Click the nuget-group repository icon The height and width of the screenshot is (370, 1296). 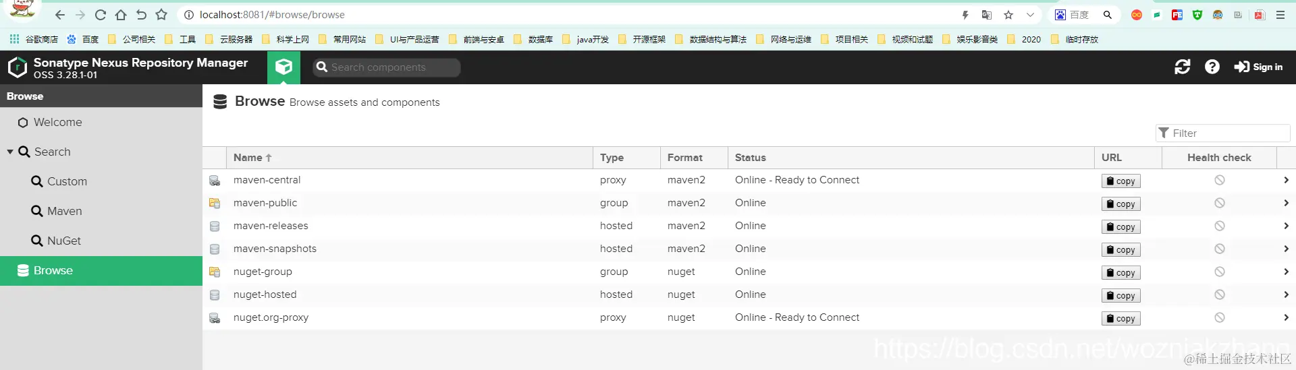click(x=215, y=272)
